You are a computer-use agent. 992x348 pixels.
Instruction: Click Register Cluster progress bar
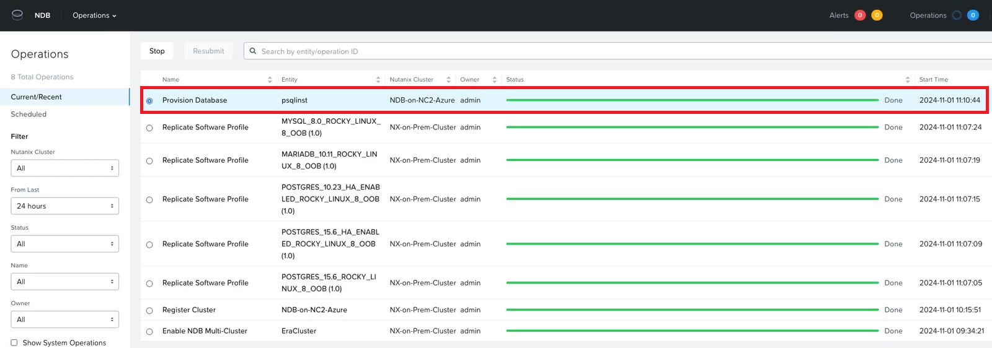click(x=692, y=310)
